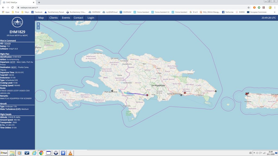
Task: Bookmark page with the star icon
Action: (248, 8)
